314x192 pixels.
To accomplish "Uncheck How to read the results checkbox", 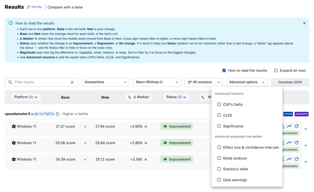I will coord(224,70).
